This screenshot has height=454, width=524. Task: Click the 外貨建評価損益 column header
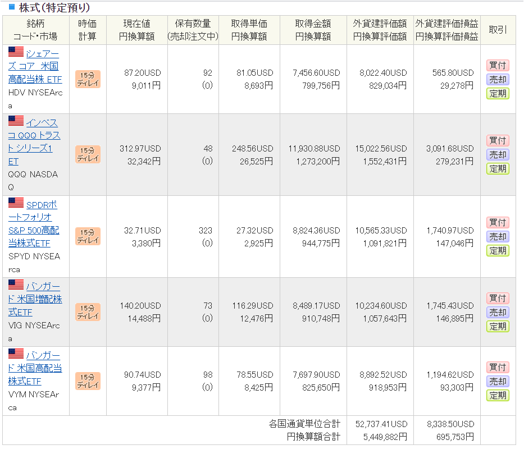pos(447,30)
